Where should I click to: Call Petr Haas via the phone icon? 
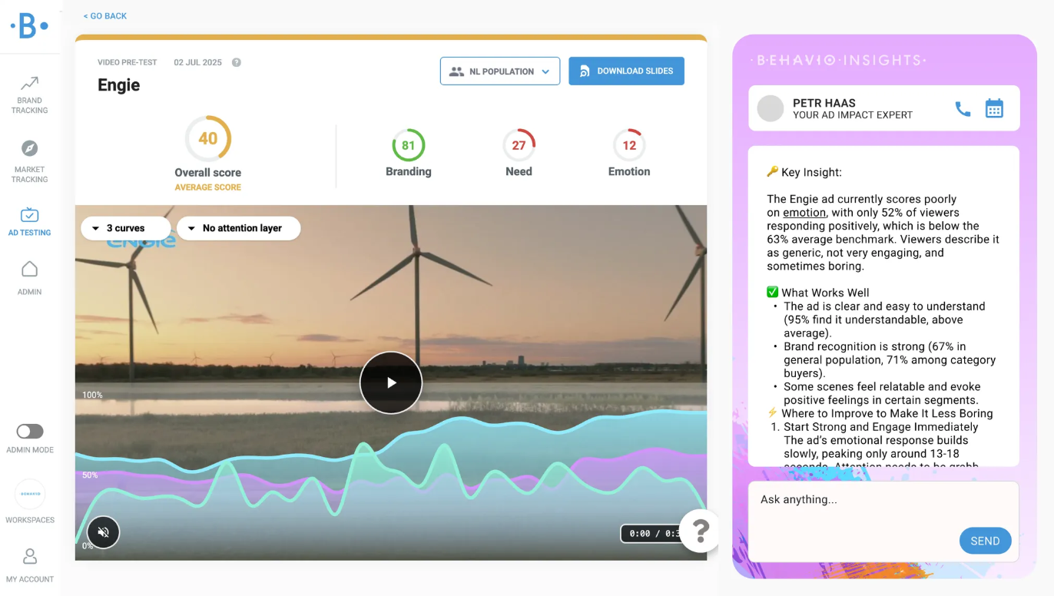(x=963, y=109)
